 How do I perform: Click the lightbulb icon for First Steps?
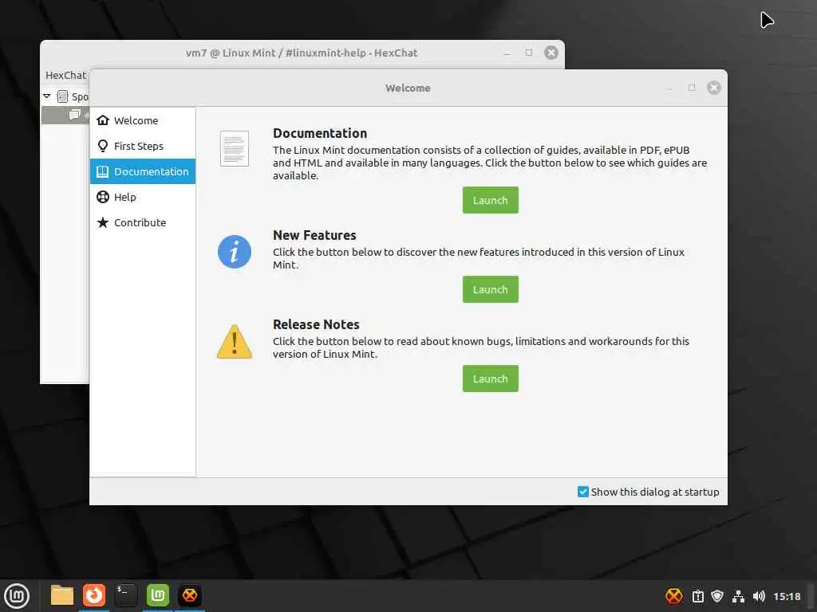point(103,146)
